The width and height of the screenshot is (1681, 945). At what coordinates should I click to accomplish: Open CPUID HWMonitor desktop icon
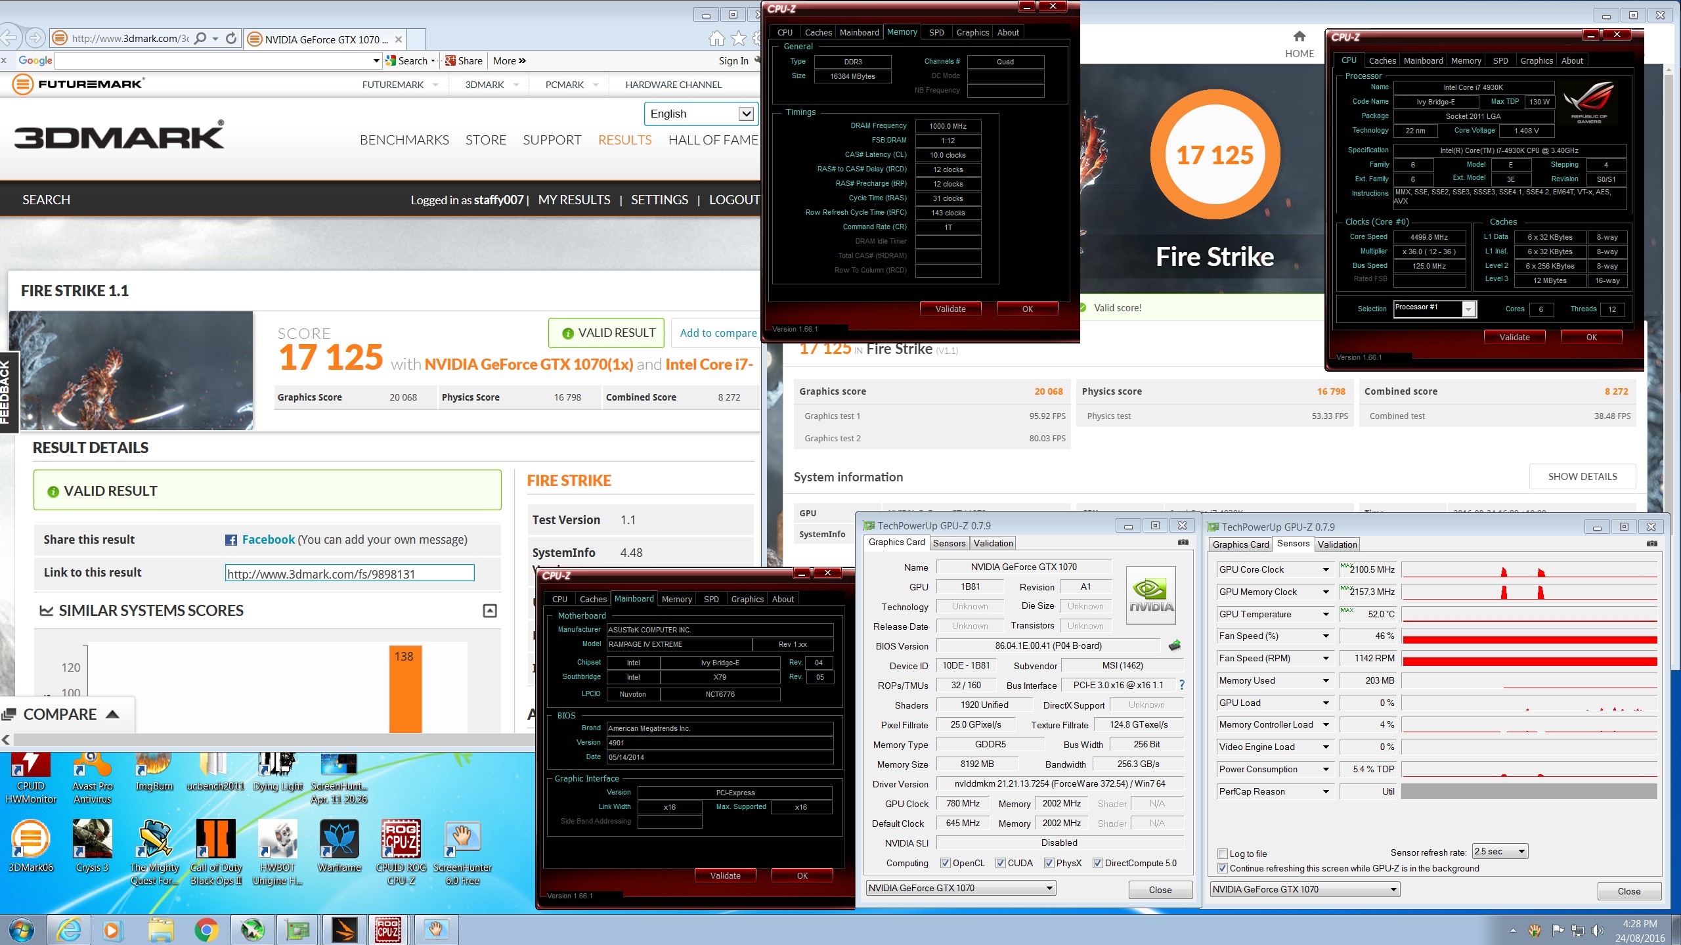31,779
